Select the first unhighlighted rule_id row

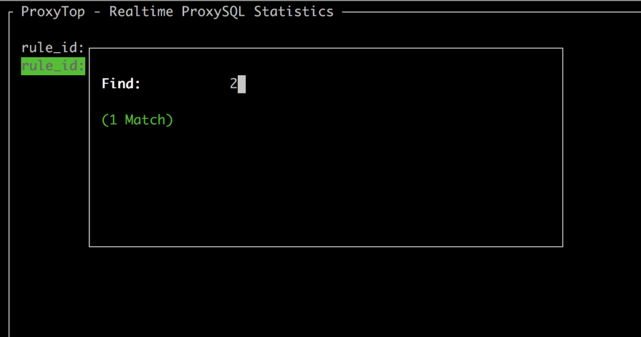pyautogui.click(x=53, y=48)
